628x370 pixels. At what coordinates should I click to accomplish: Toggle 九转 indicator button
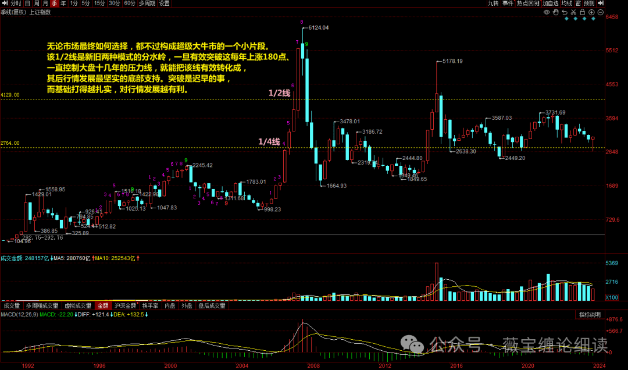pos(493,3)
